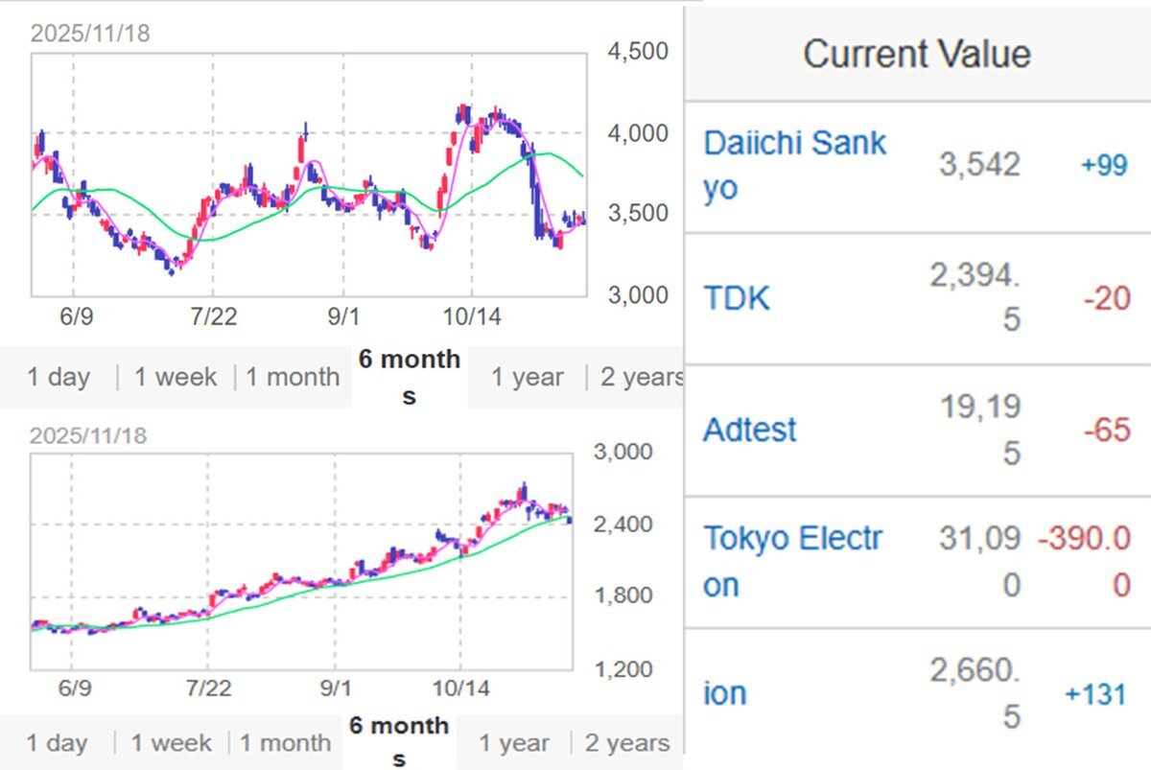This screenshot has width=1151, height=770.
Task: Select 6 months tab for the lower chart
Action: 398,742
